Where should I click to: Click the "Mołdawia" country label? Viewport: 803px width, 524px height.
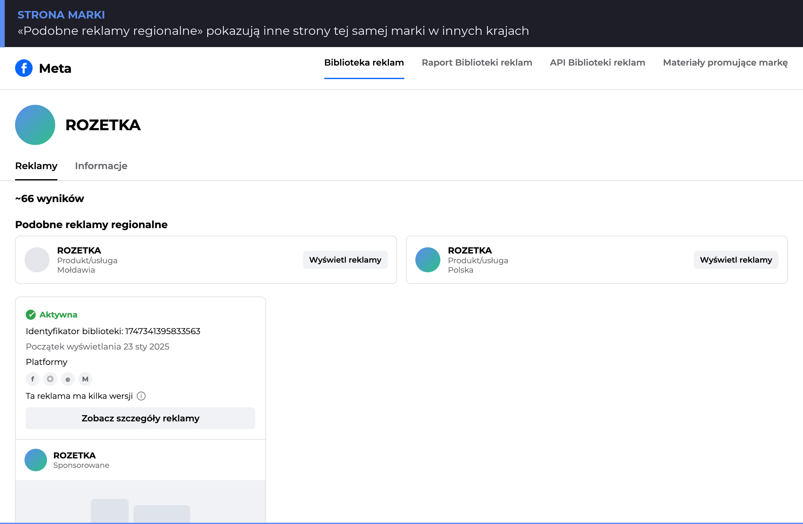click(76, 270)
